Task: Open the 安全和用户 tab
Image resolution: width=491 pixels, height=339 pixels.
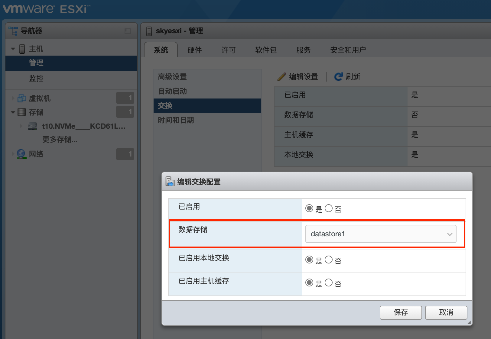Action: [x=348, y=50]
